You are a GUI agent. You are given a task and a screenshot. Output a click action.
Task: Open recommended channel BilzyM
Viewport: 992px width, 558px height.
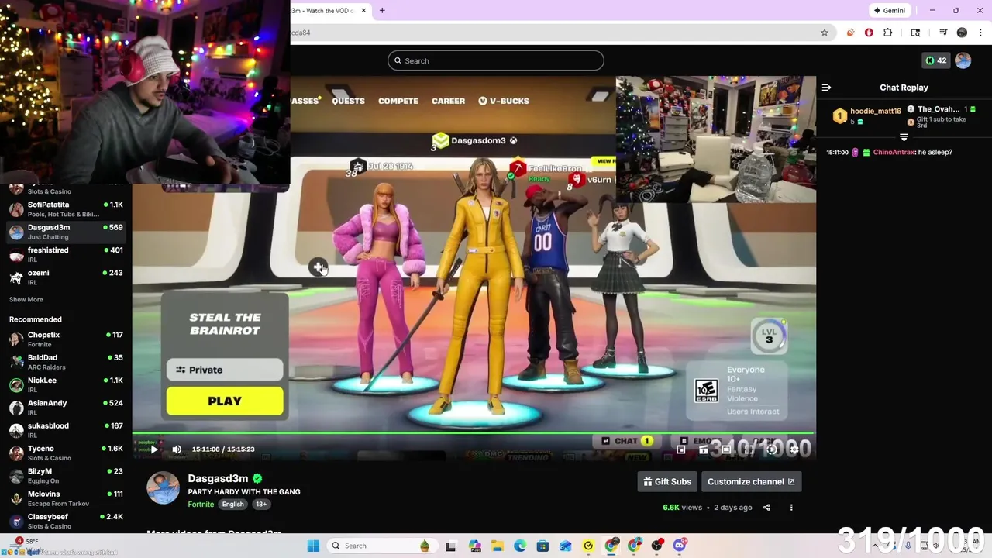pos(66,476)
